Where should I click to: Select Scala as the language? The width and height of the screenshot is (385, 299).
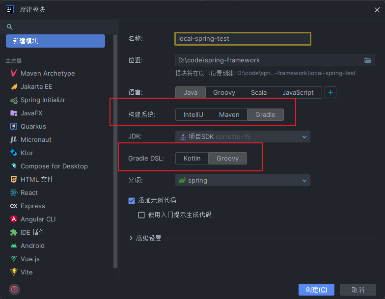pyautogui.click(x=258, y=92)
